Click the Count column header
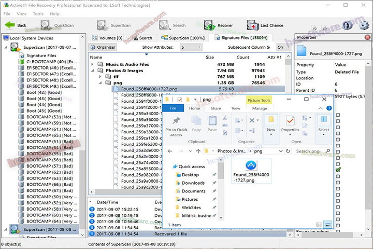373x249 pixels. tap(242, 57)
